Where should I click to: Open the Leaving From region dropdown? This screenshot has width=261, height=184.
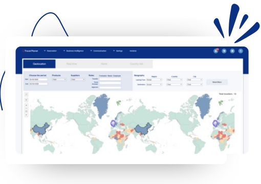pos(154,80)
